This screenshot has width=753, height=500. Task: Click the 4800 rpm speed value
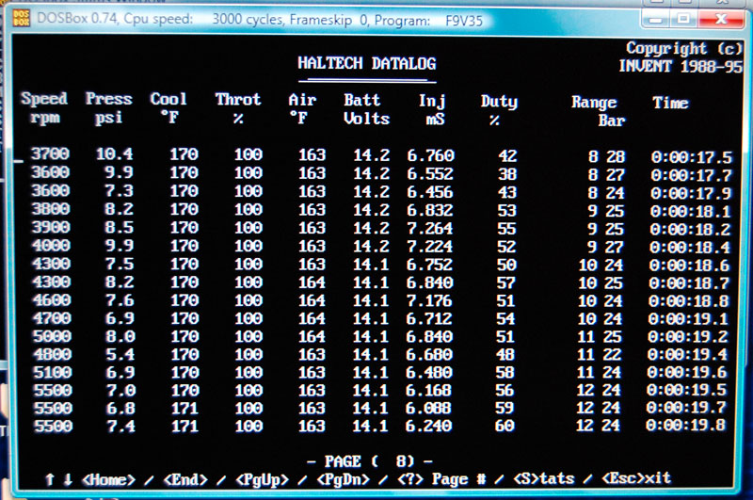coord(53,354)
